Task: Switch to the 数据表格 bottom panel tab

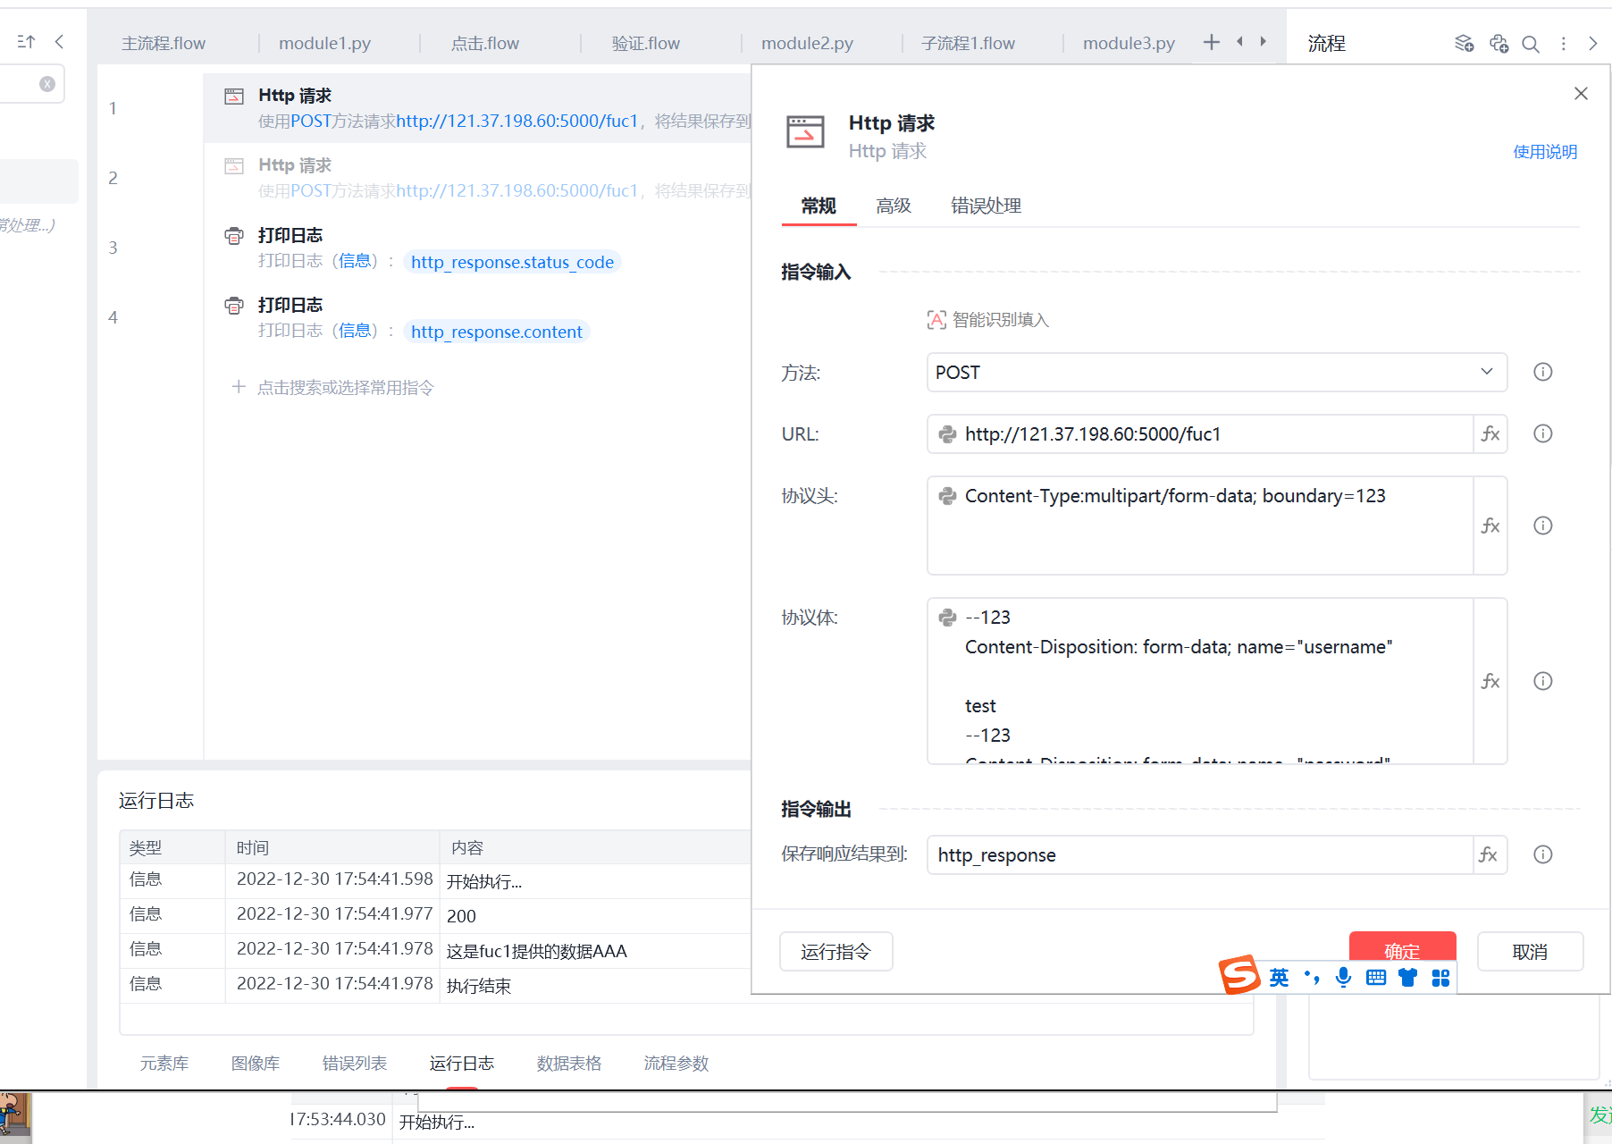Action: (568, 1064)
